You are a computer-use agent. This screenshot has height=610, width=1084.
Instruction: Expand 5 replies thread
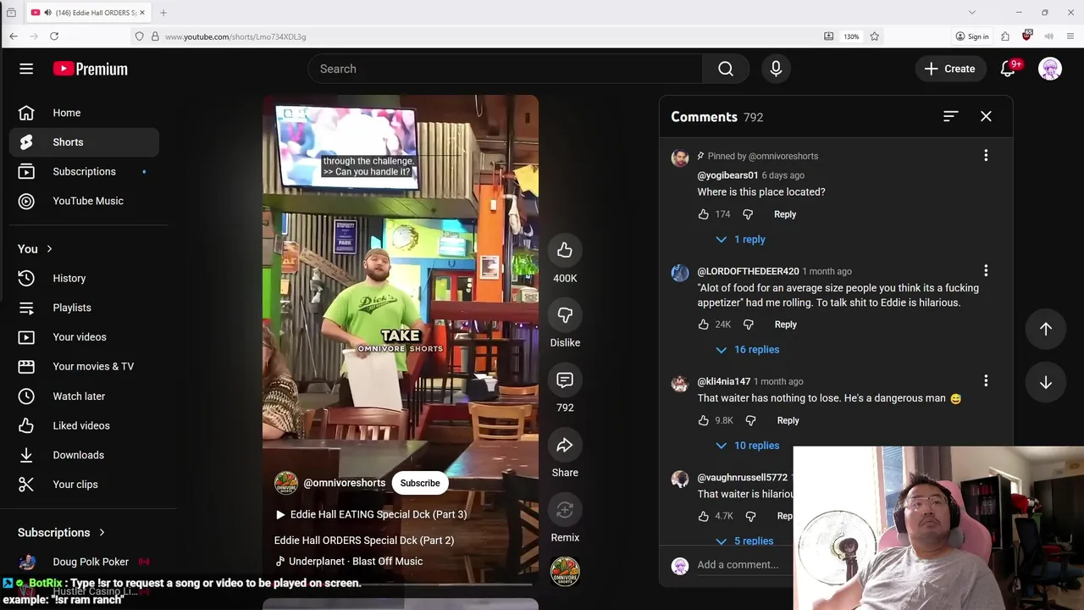point(744,541)
